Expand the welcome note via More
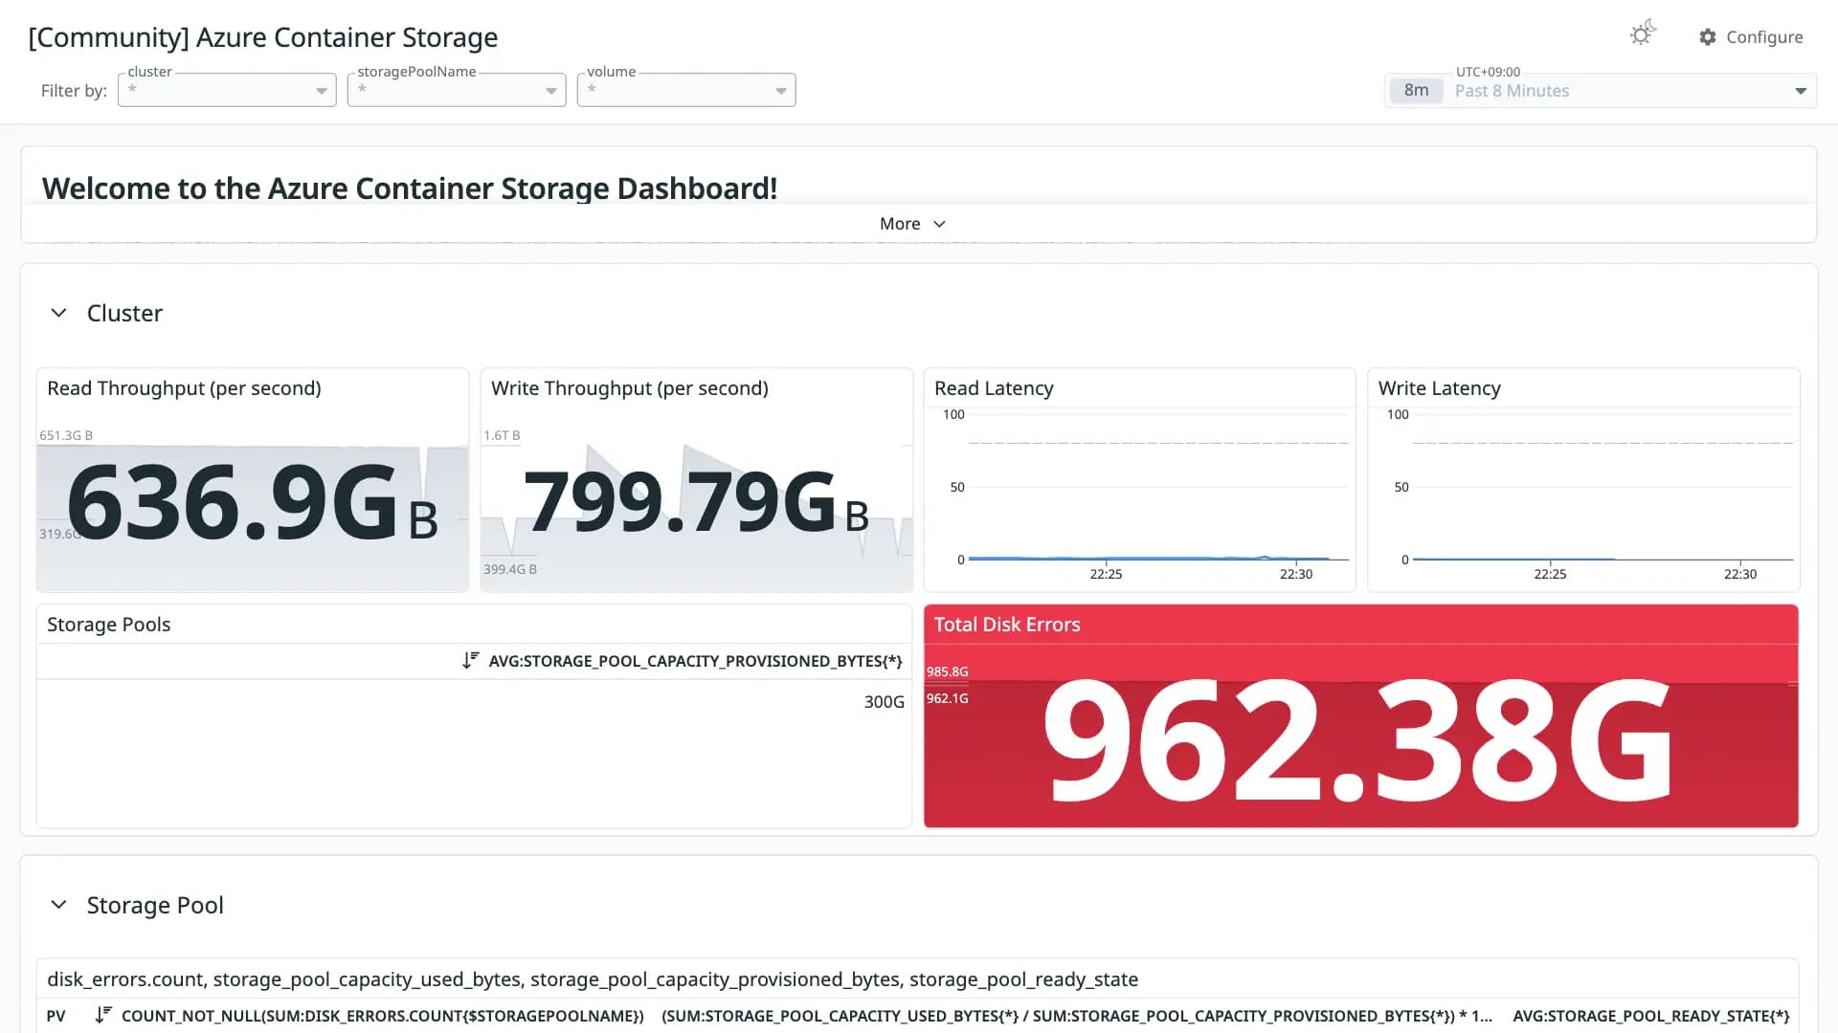Image resolution: width=1838 pixels, height=1033 pixels. pos(912,224)
